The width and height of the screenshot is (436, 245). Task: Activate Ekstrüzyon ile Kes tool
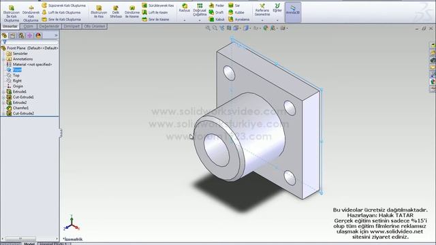pos(99,12)
